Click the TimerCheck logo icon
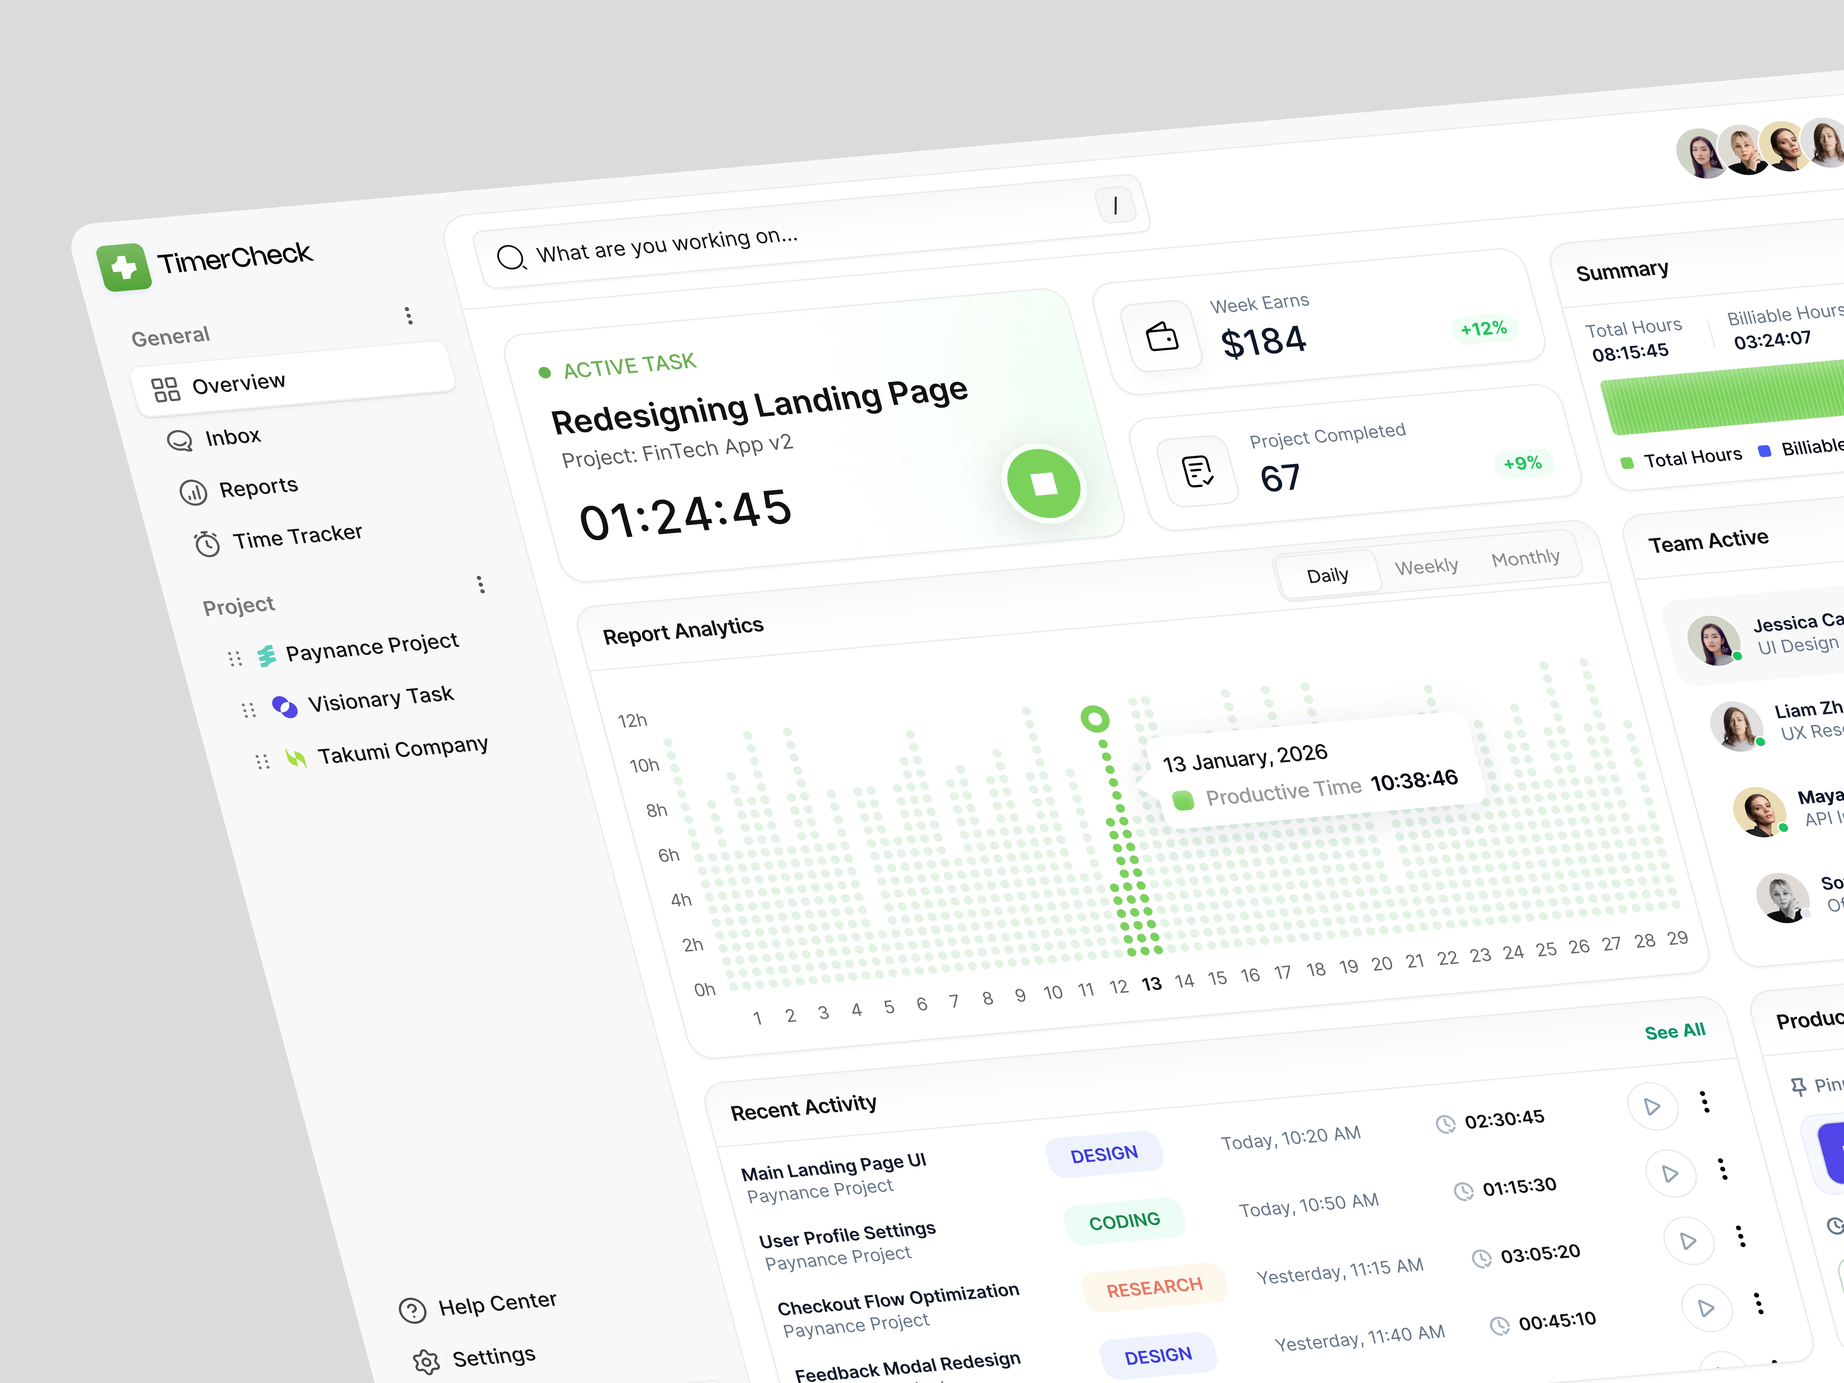Viewport: 1844px width, 1383px height. click(x=124, y=268)
